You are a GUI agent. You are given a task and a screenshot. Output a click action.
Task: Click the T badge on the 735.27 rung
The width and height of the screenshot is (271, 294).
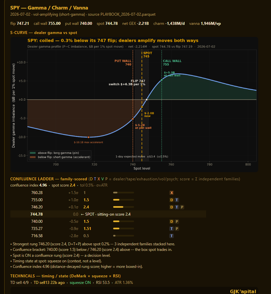[x=172, y=229]
